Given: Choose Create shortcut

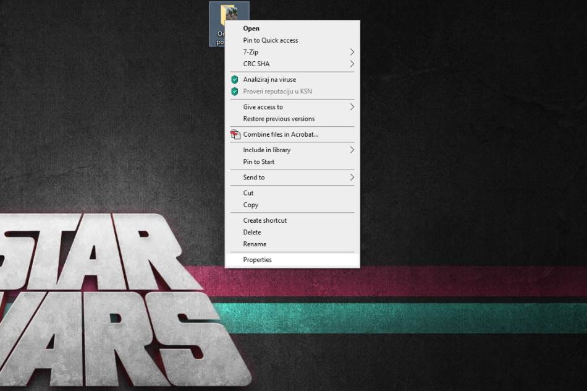Looking at the screenshot, I should (264, 220).
